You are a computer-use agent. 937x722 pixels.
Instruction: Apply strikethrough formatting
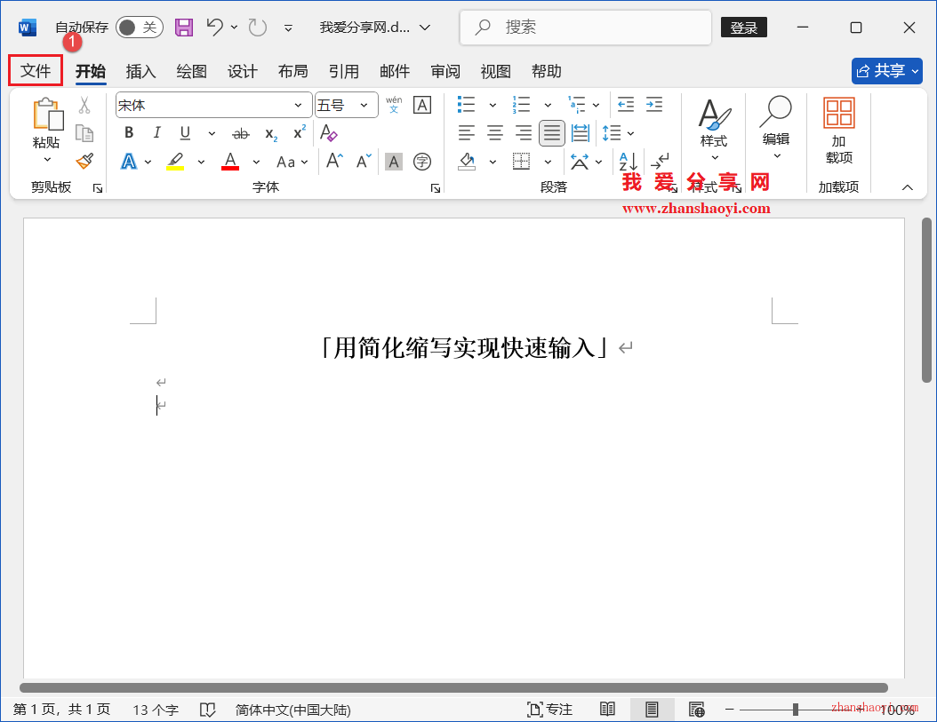(x=241, y=134)
